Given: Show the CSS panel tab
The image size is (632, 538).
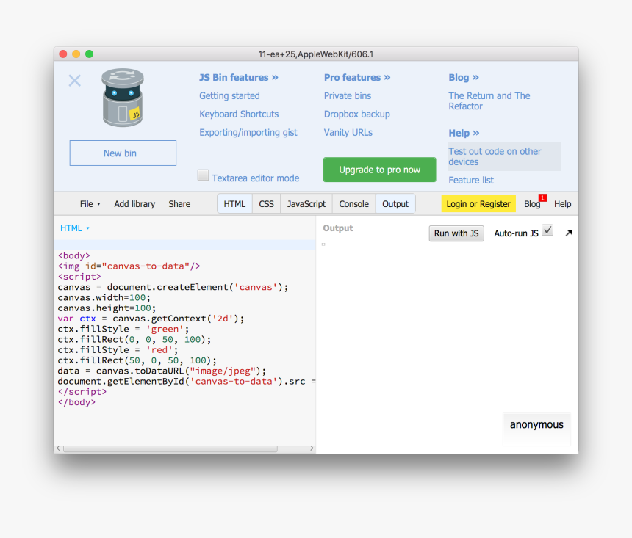Looking at the screenshot, I should tap(266, 204).
